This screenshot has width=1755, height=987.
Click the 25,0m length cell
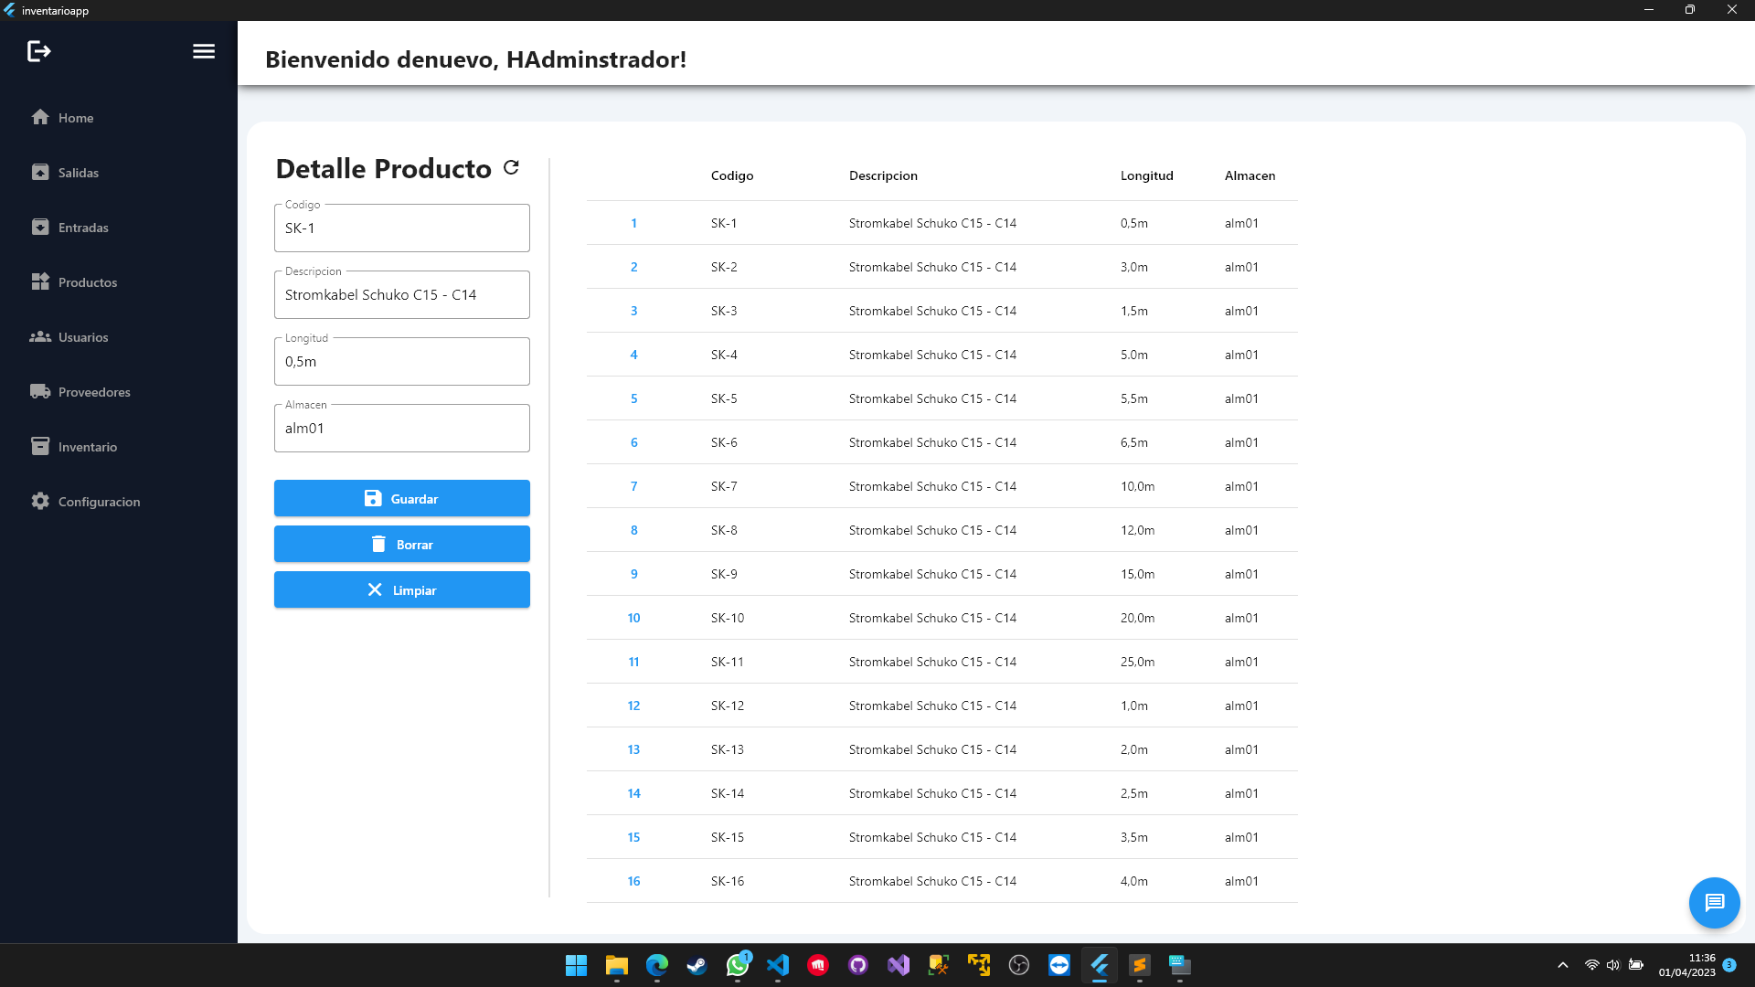click(1137, 662)
